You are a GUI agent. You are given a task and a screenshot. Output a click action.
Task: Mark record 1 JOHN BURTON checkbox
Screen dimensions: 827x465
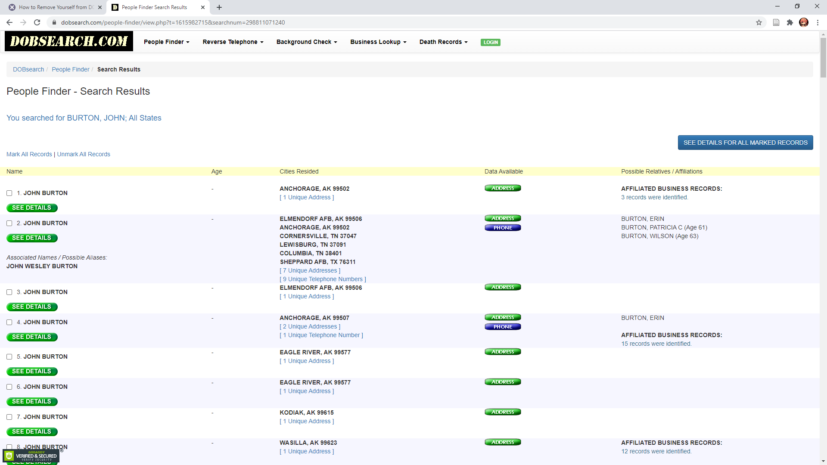(9, 193)
